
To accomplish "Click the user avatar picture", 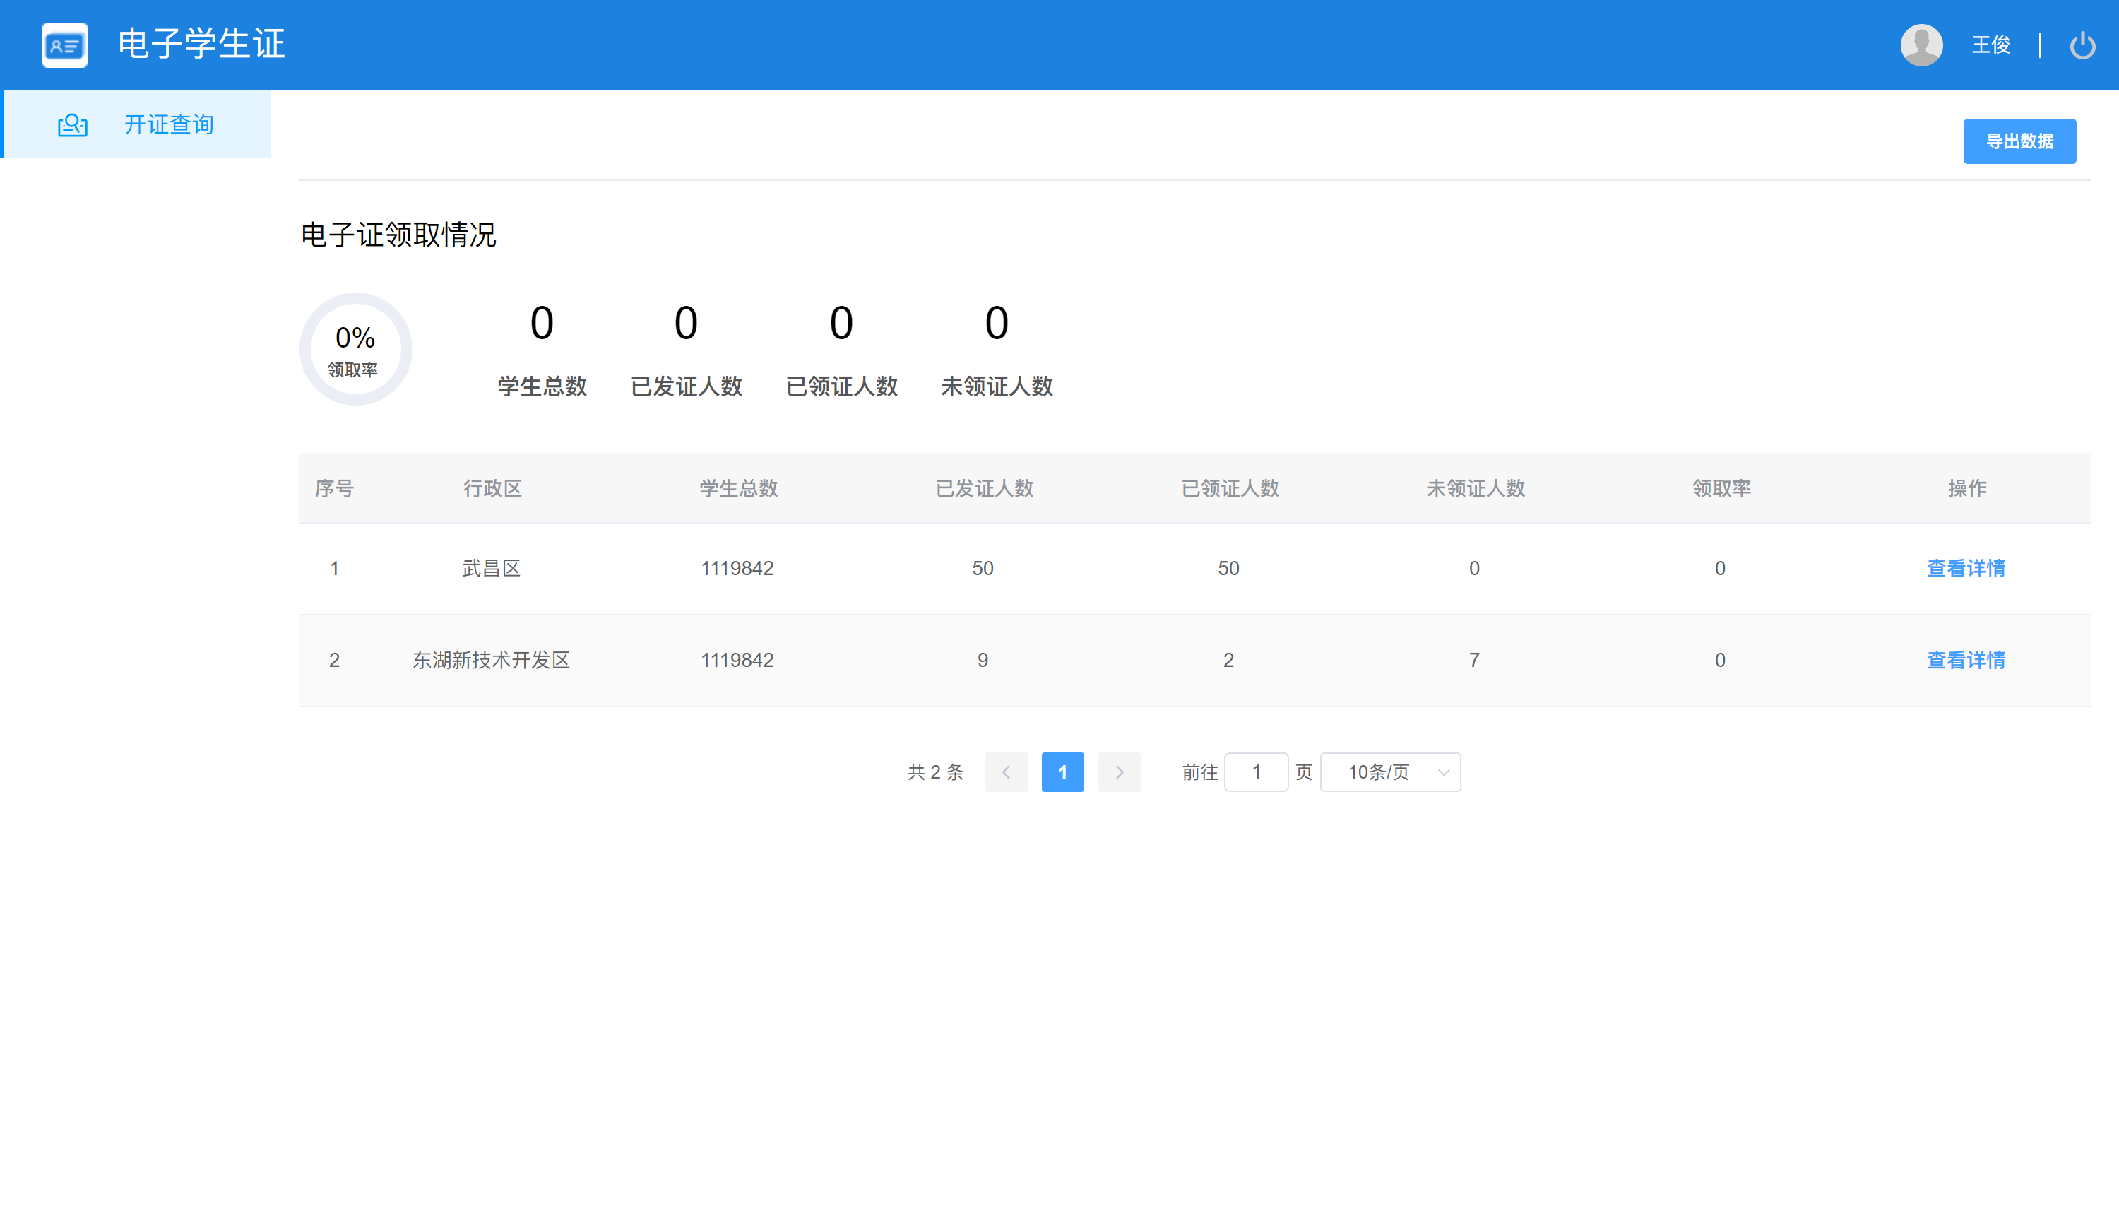I will tap(1921, 45).
